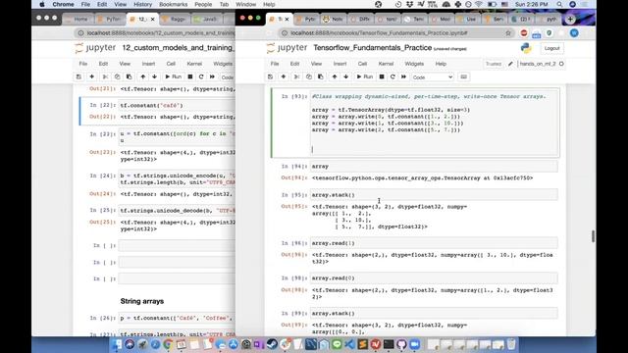This screenshot has width=628, height=353.
Task: Restart kernel in Tensorflow_Fundamentals_Practice toolbar
Action: click(x=392, y=76)
